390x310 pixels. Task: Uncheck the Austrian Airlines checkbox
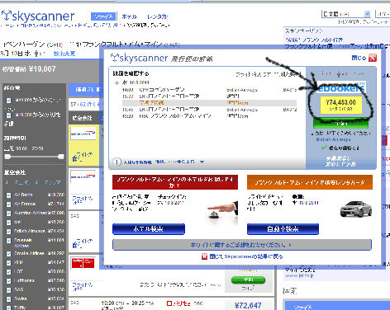click(8, 214)
